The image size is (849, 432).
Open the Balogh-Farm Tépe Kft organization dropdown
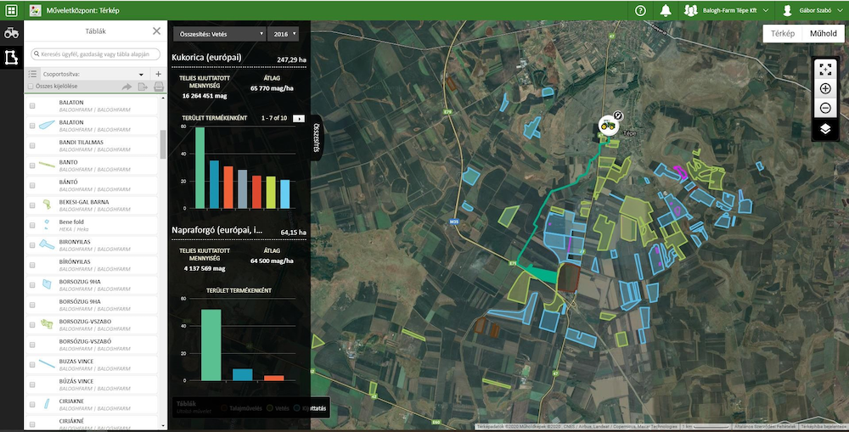pos(726,10)
